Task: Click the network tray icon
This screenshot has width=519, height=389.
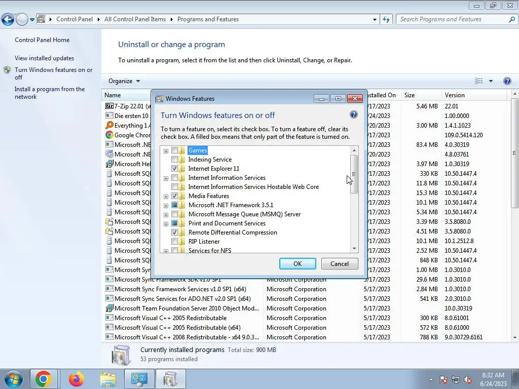Action: (x=456, y=380)
